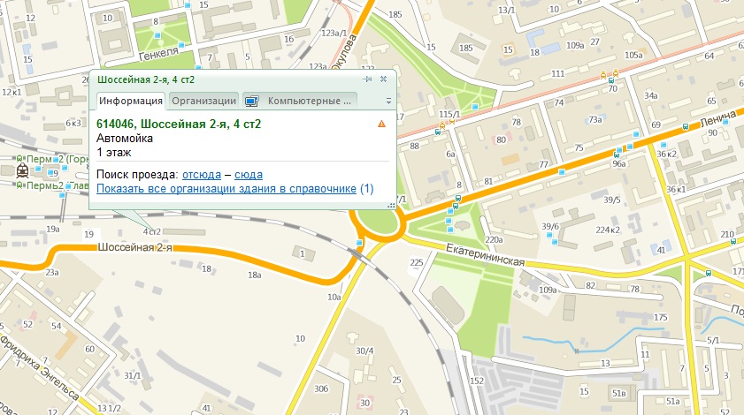744x415 pixels.
Task: Click the stop icon beside building 210
Action: coord(734,242)
